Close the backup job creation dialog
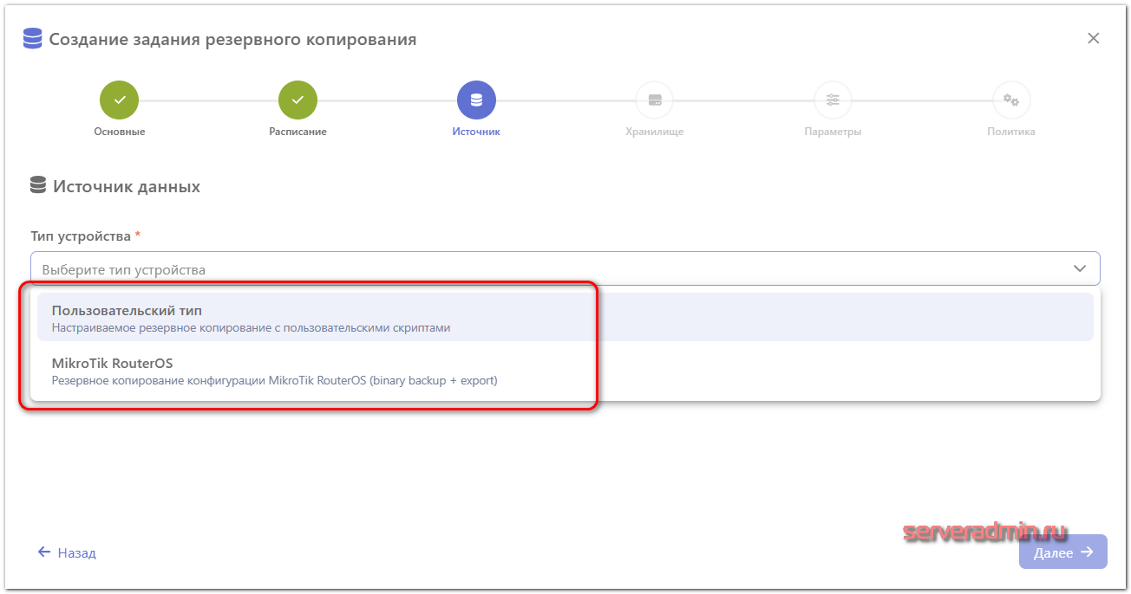Screen dimensions: 1131x594 [1094, 38]
